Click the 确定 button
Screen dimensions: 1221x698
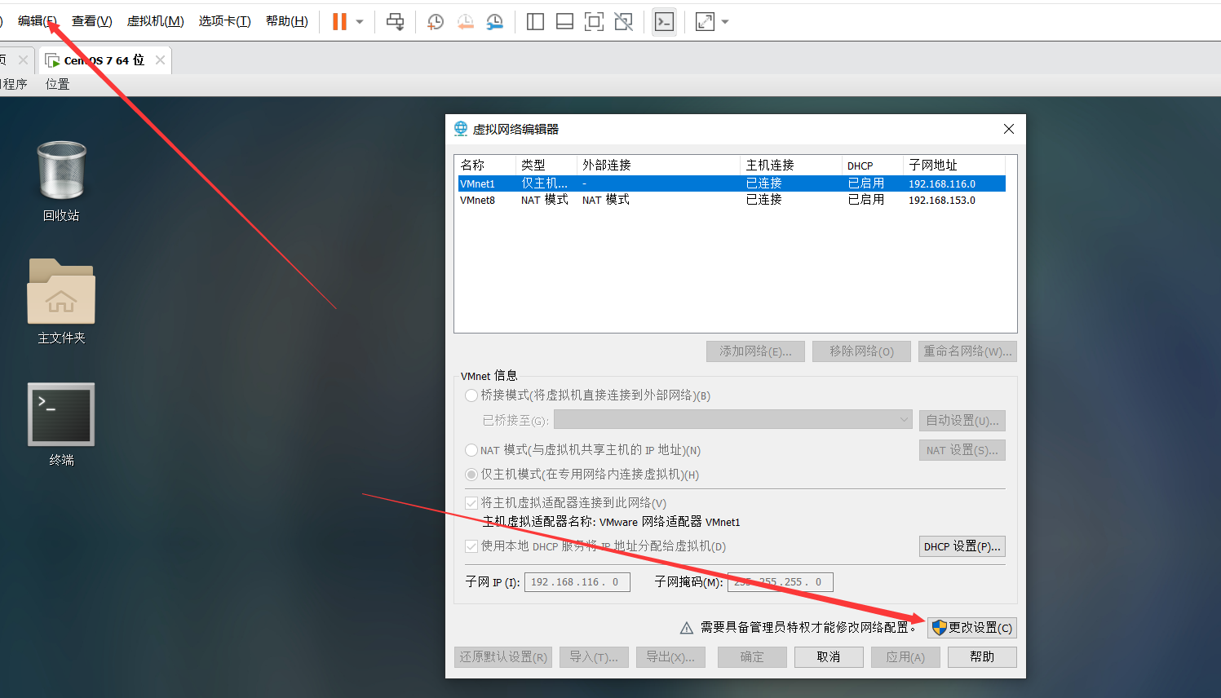coord(752,657)
